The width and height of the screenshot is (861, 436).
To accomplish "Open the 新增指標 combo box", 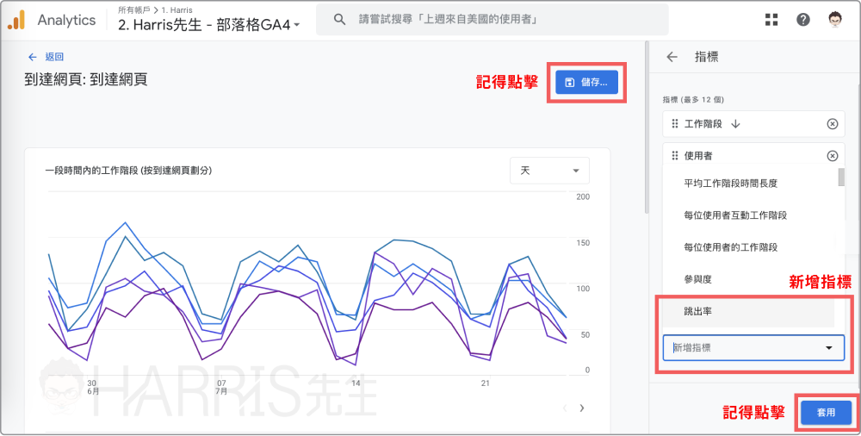I will (x=753, y=348).
